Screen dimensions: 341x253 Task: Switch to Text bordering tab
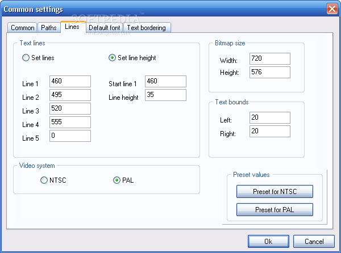pos(147,28)
